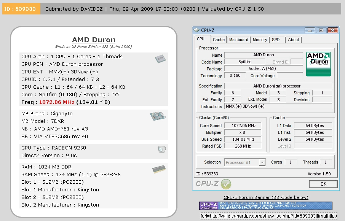The width and height of the screenshot is (345, 221).
Task: Click 'DirectX Version : 9.0c' line
Action: coord(49,155)
